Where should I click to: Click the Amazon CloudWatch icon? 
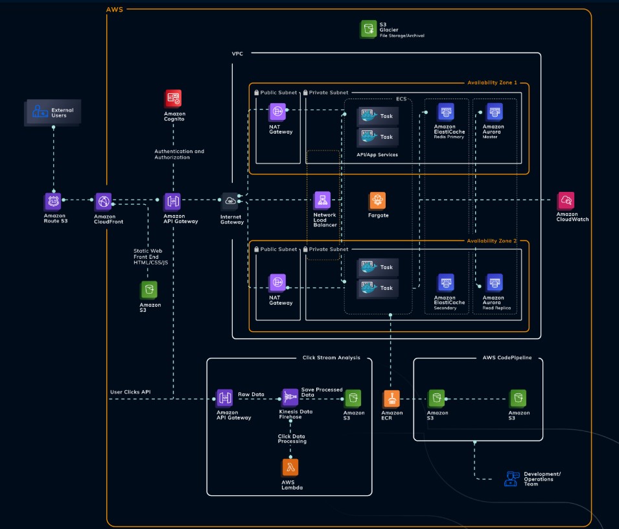click(x=566, y=200)
